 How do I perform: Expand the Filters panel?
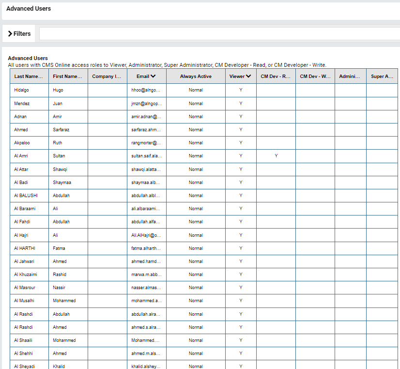[19, 34]
